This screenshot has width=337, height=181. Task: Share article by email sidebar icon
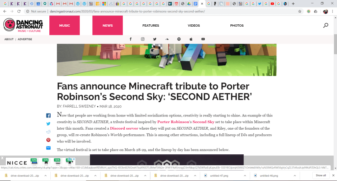(x=48, y=148)
